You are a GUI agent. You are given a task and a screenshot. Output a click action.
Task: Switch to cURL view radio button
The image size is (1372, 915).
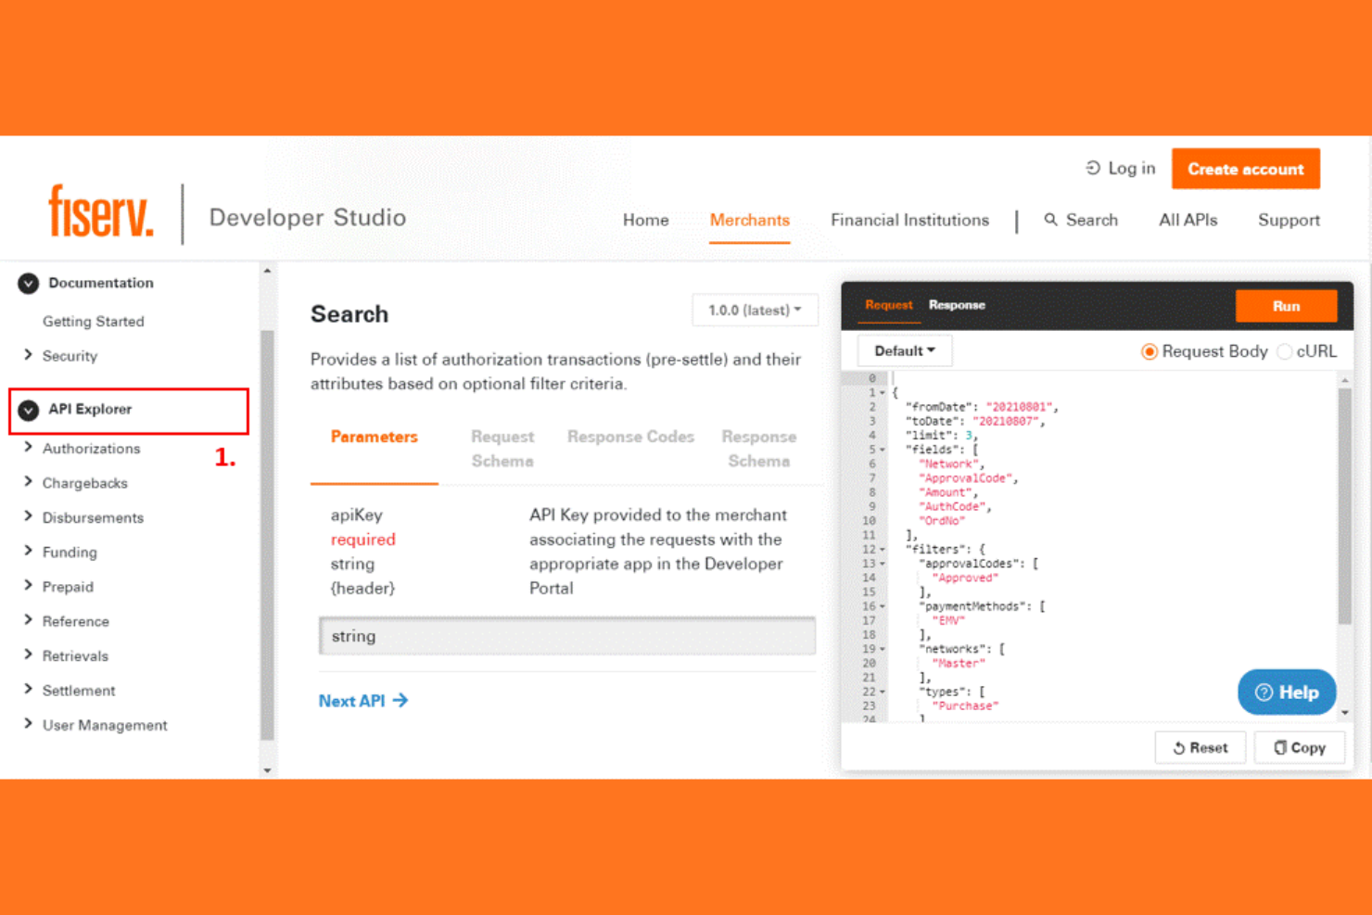(x=1285, y=351)
